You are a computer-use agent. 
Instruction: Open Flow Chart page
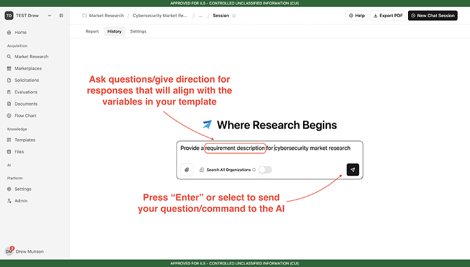25,116
